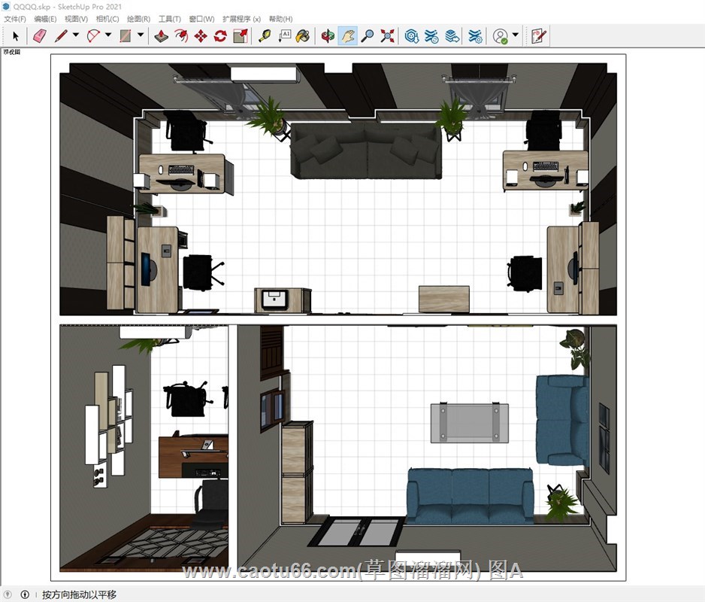Toggle the Pan hand tool
705x602 pixels.
[x=347, y=35]
